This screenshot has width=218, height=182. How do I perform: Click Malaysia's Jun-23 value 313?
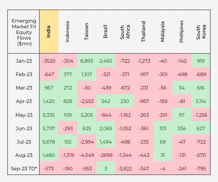(x=162, y=128)
